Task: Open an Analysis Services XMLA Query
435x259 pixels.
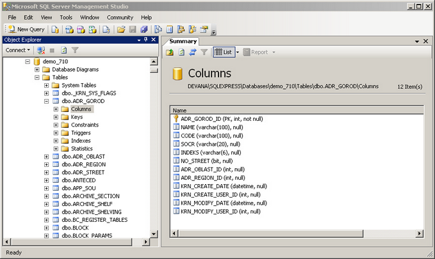Action: (92, 29)
